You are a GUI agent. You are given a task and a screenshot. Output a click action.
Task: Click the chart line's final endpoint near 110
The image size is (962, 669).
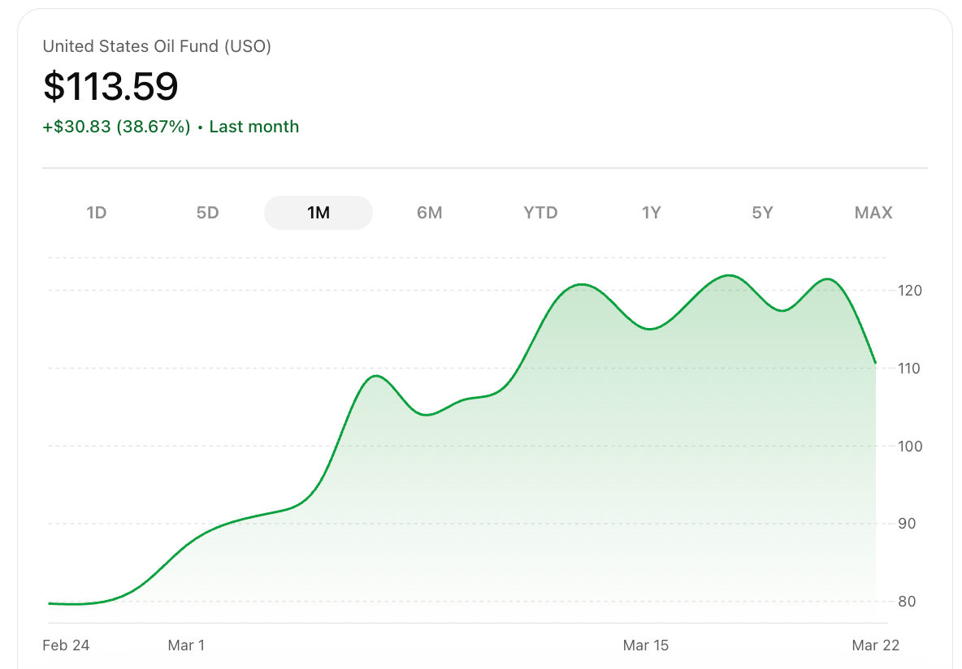point(876,363)
